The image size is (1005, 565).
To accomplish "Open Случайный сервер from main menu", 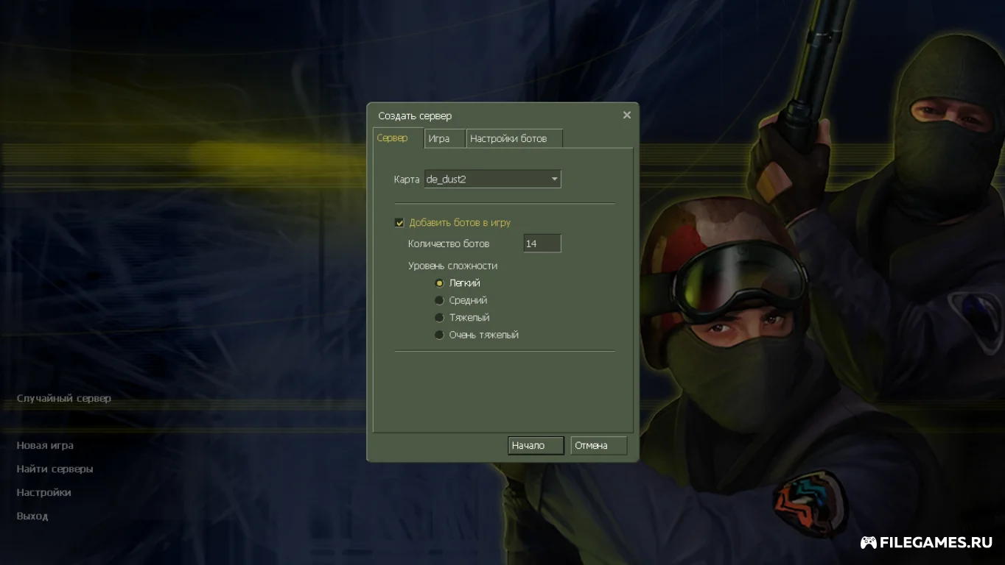I will point(64,399).
